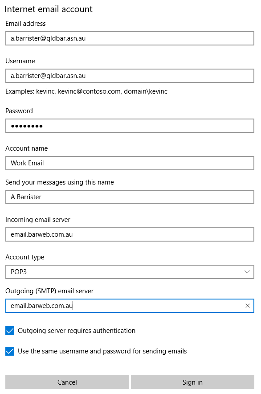
Task: Cancel the Internet email account setup
Action: pos(67,382)
